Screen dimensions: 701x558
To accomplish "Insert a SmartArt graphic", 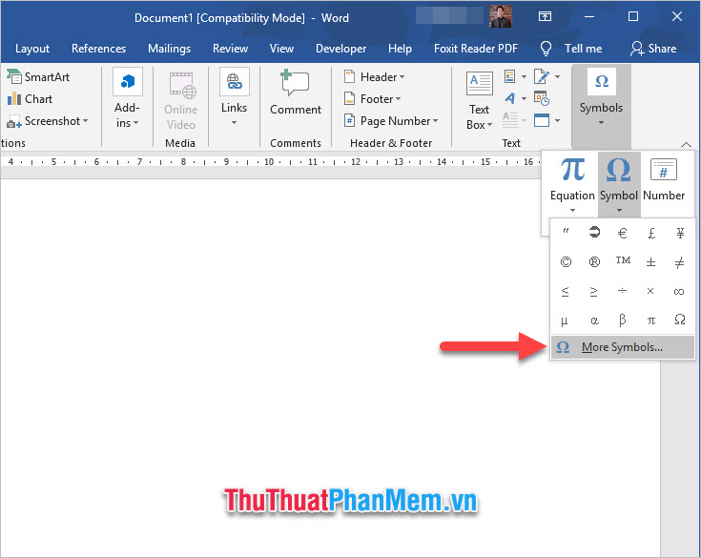I will pos(39,77).
